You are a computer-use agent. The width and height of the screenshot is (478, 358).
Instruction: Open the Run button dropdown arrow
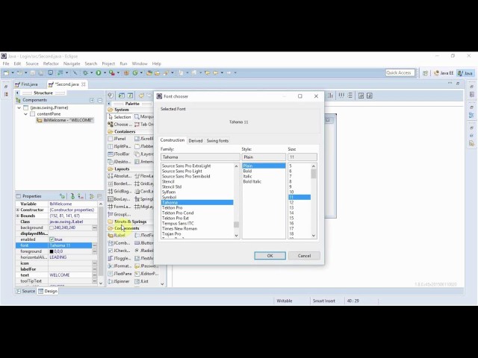coord(105,73)
